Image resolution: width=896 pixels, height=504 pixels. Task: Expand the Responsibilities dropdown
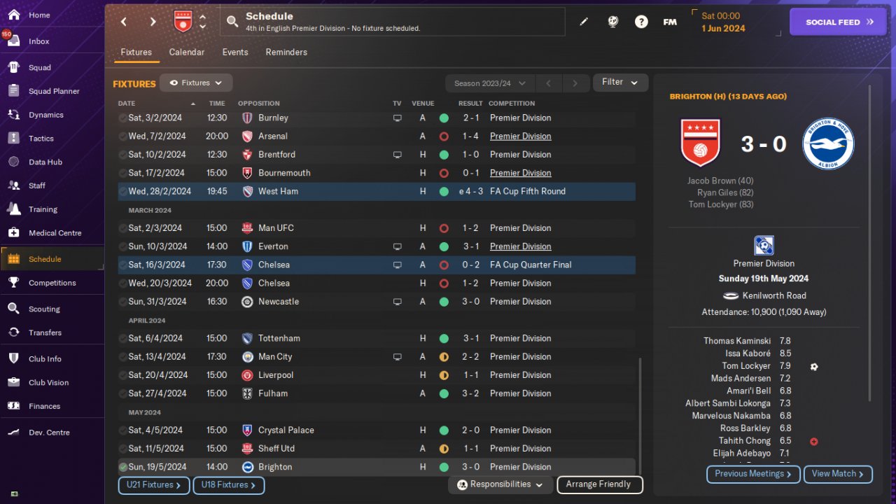point(500,484)
